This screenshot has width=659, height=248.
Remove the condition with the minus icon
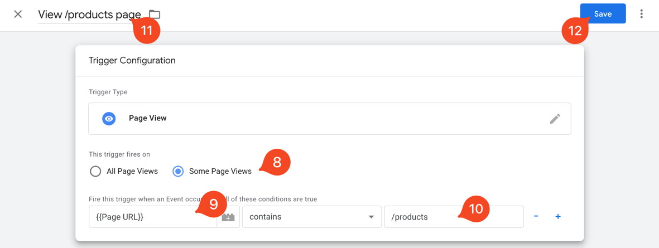click(x=536, y=216)
